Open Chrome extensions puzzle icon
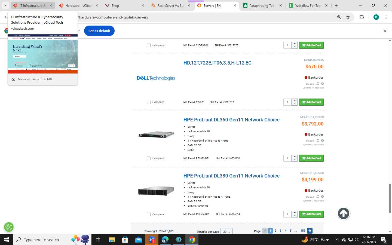Image resolution: width=392 pixels, height=245 pixels. 362,17
